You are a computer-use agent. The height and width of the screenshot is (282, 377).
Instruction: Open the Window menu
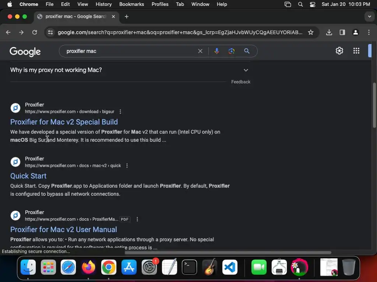pyautogui.click(x=200, y=4)
